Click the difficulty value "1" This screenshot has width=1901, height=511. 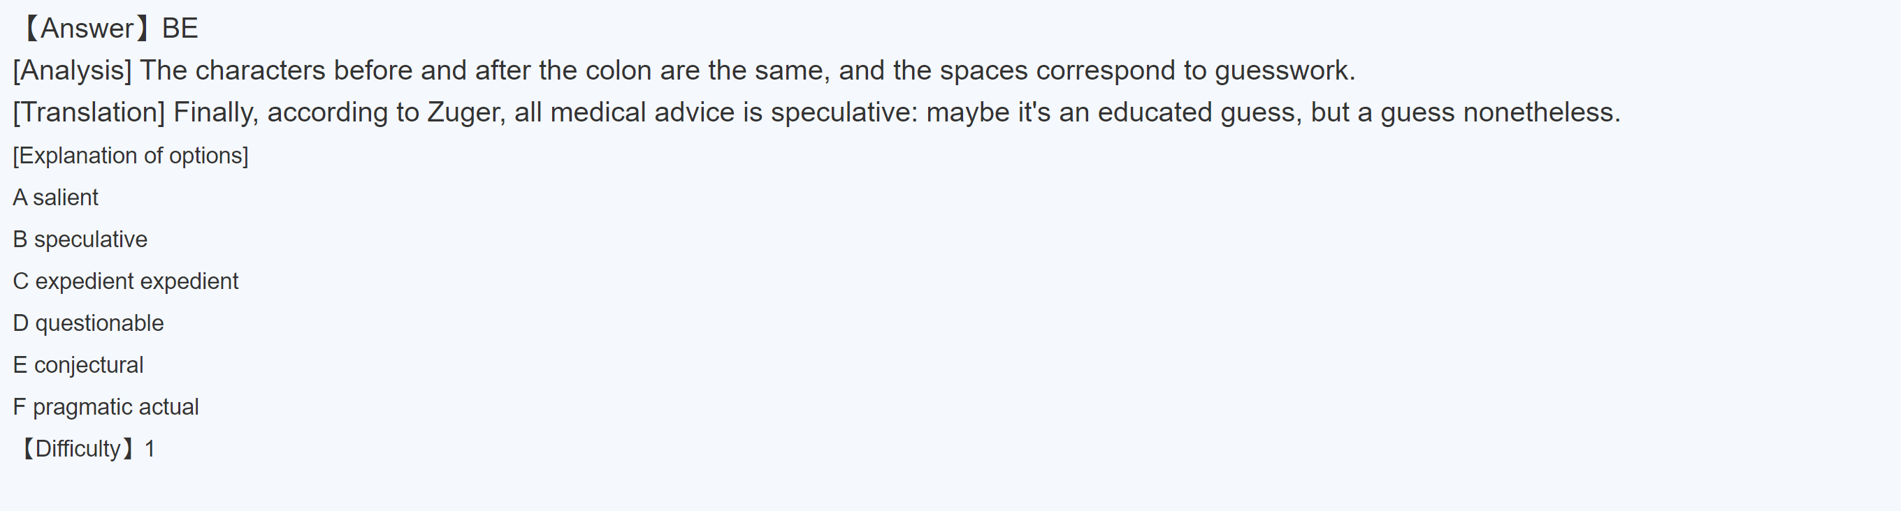(x=150, y=449)
